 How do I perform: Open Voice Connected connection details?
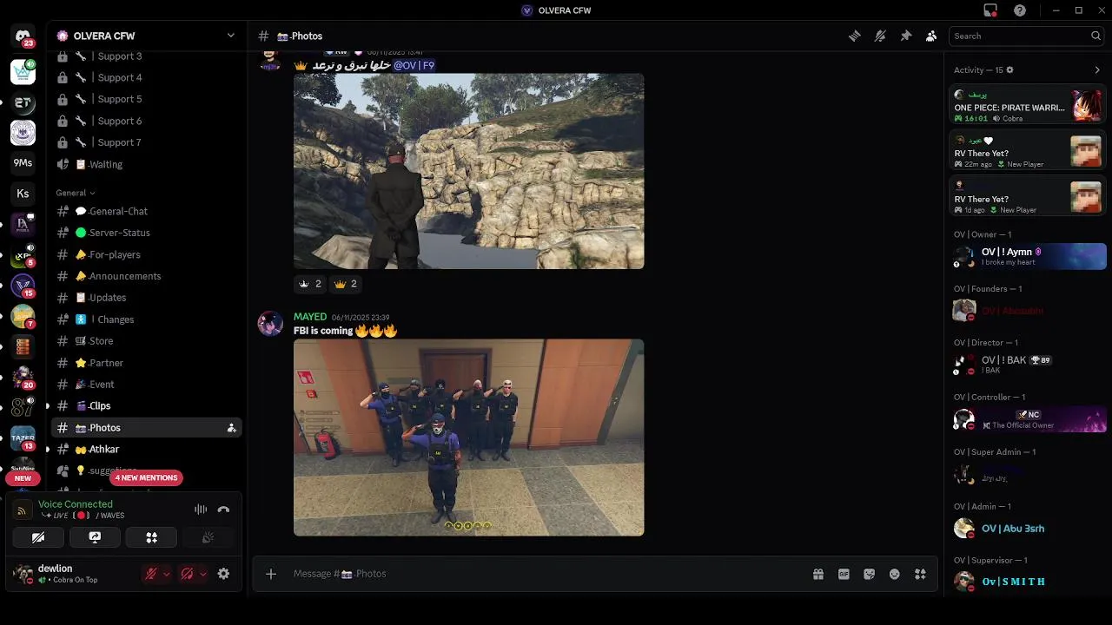(76, 504)
